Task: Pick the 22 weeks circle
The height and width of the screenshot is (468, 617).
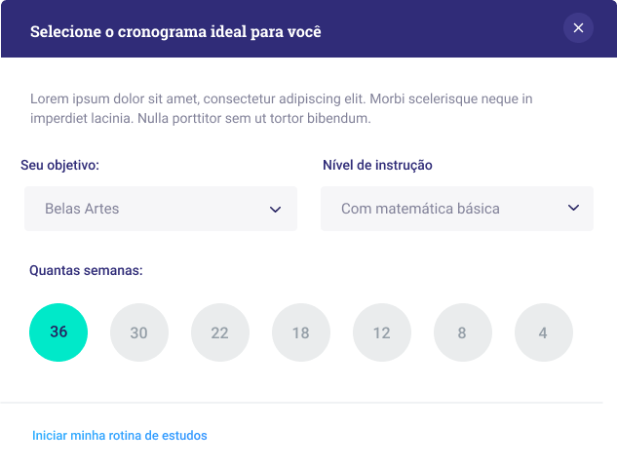Action: click(x=220, y=332)
